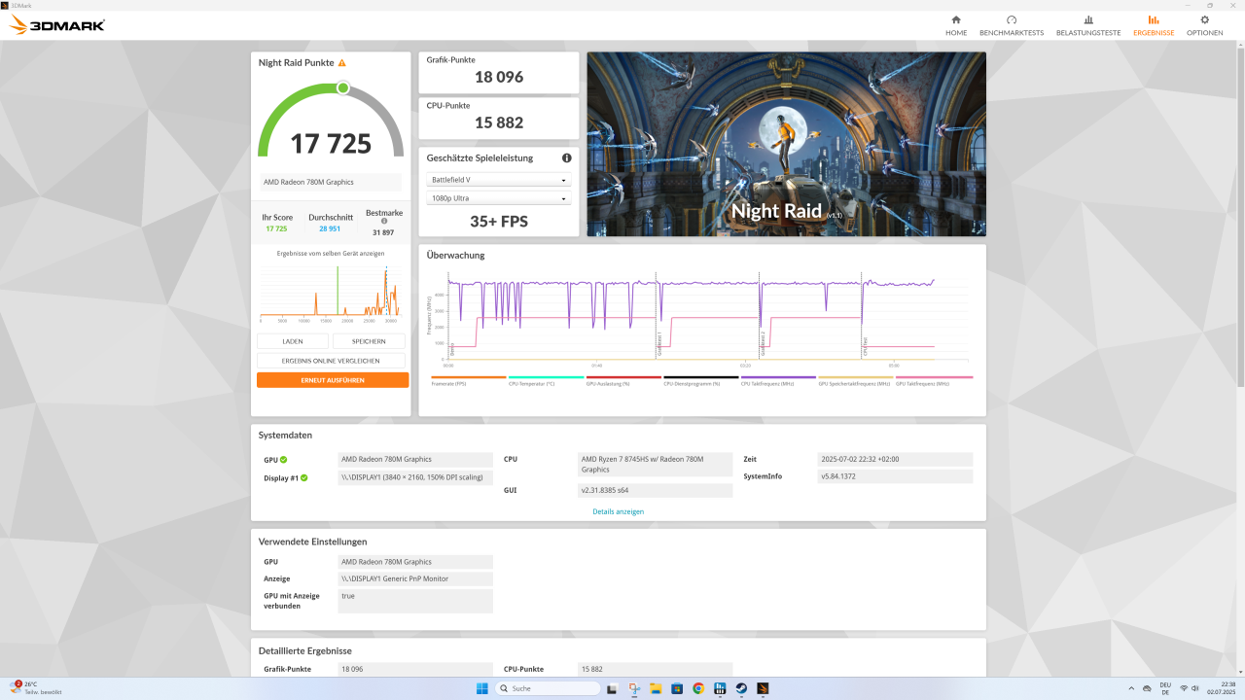Click the LADEN button
This screenshot has width=1245, height=700.
(293, 341)
